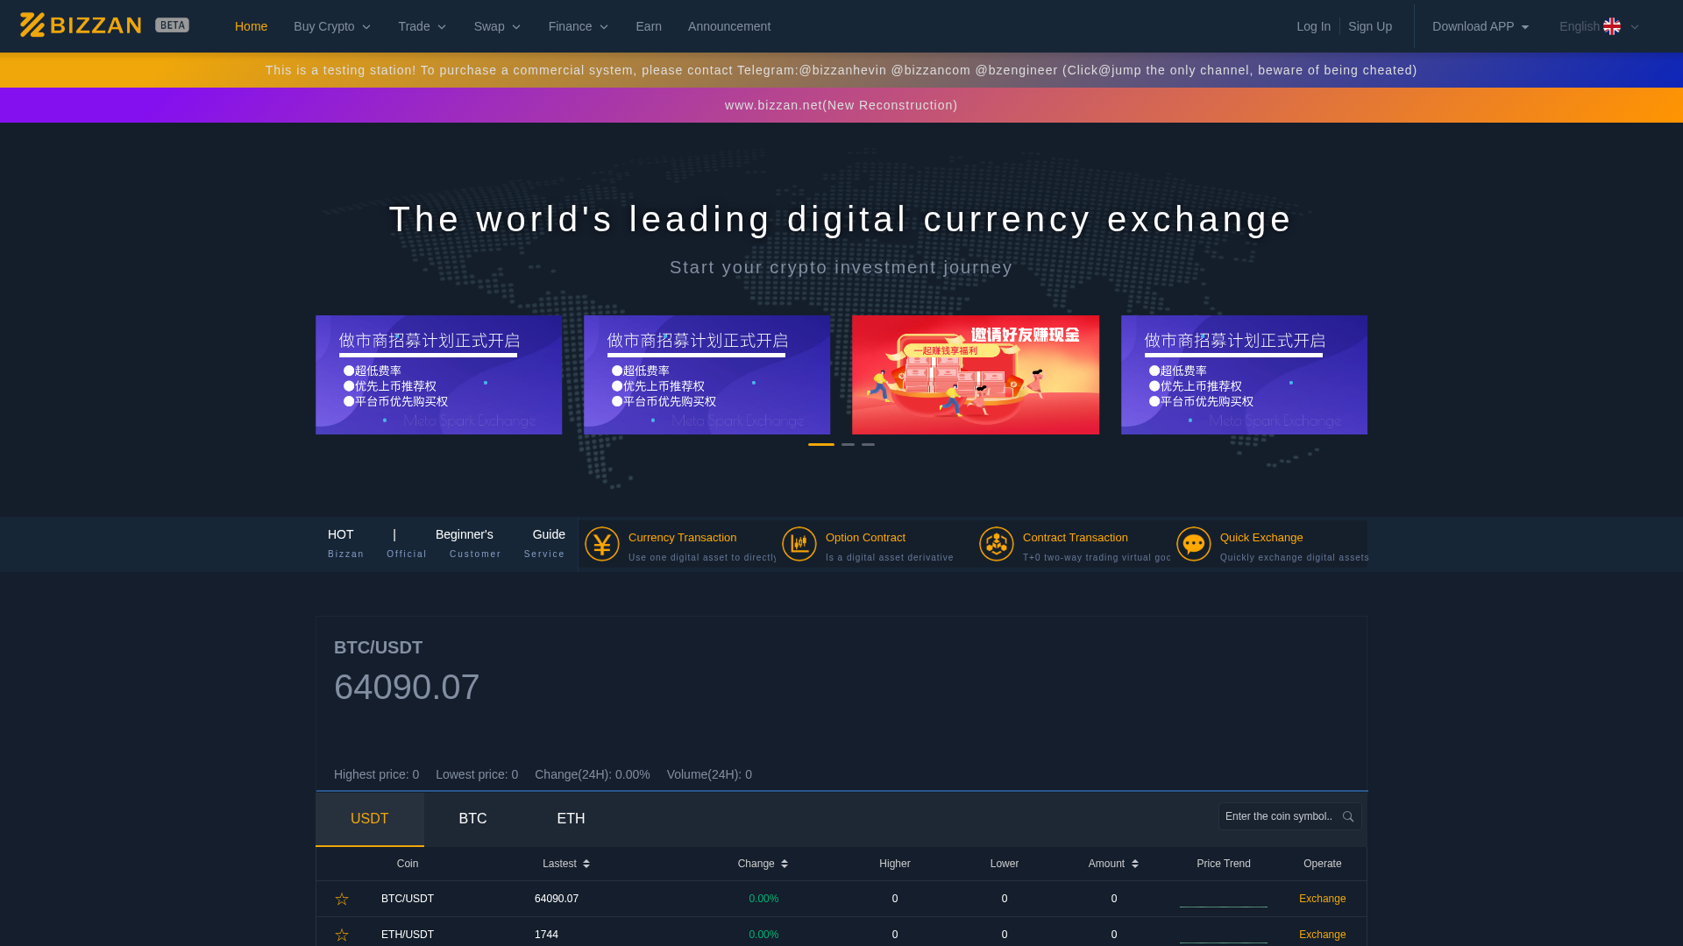Open the Currency Transaction yen icon

602,544
